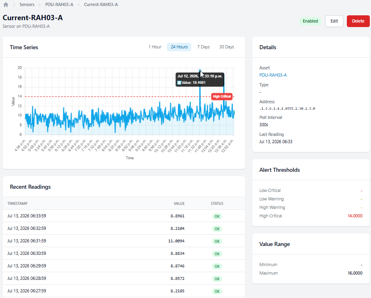
Task: Click the OK status for 06:31:59
Action: coord(217,241)
